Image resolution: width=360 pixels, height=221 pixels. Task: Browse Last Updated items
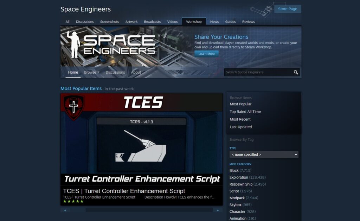[x=240, y=127]
